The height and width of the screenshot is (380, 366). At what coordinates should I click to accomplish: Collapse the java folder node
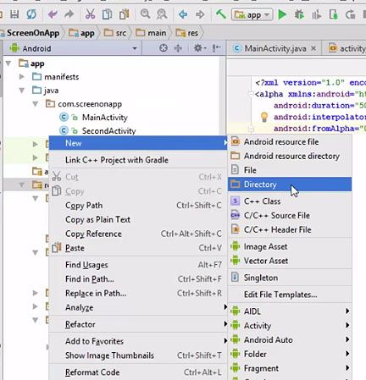22,91
